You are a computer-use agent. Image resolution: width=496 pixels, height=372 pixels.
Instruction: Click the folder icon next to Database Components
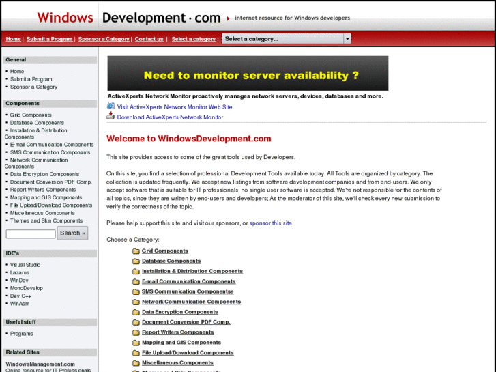point(136,261)
